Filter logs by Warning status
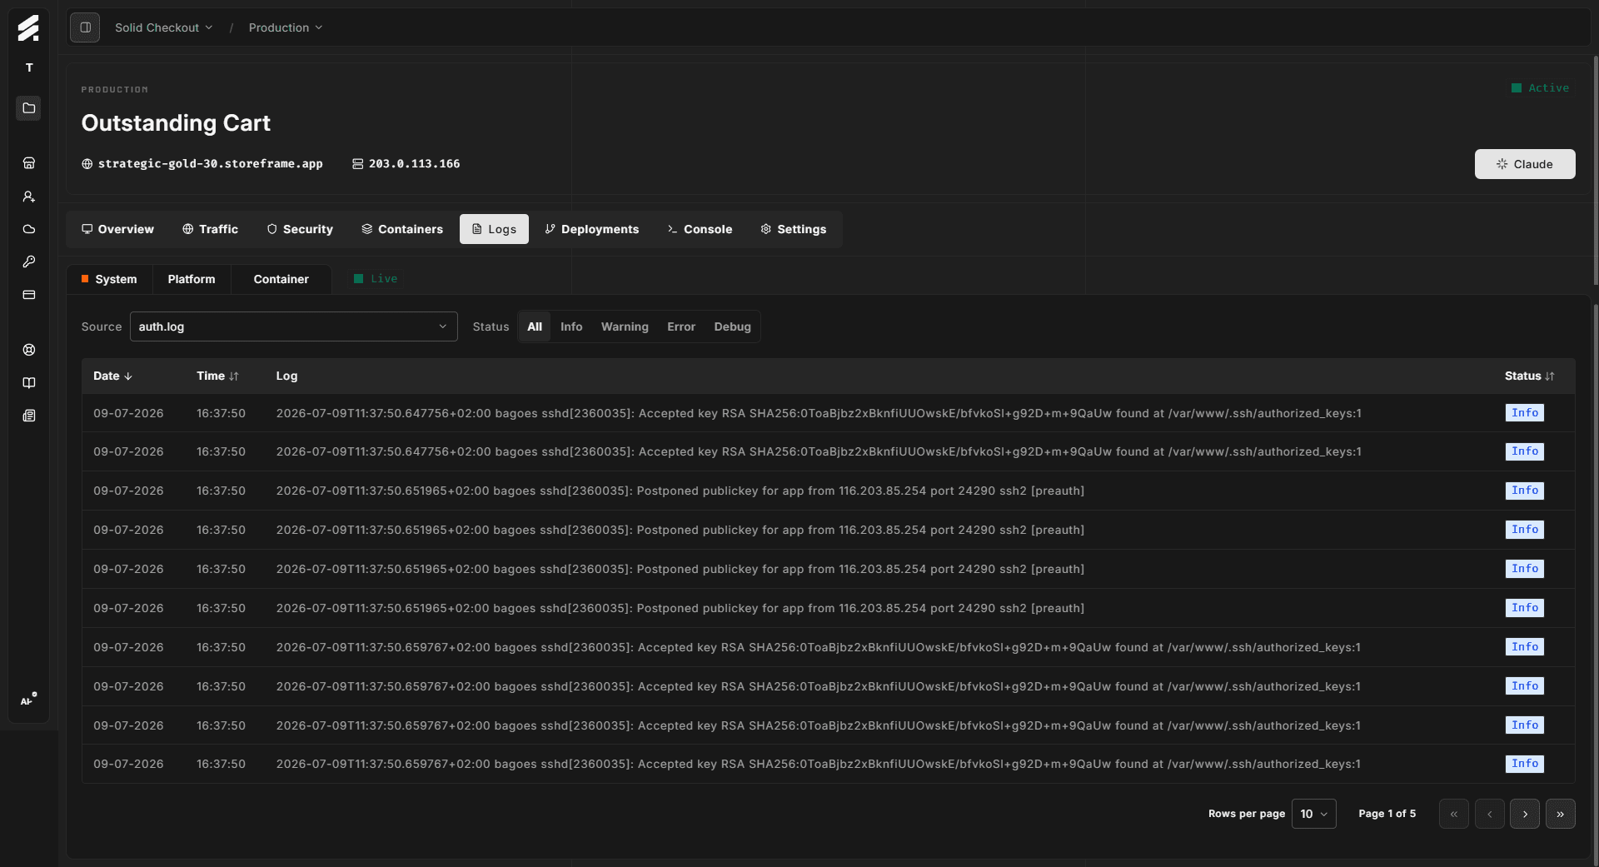The height and width of the screenshot is (867, 1599). [x=625, y=326]
